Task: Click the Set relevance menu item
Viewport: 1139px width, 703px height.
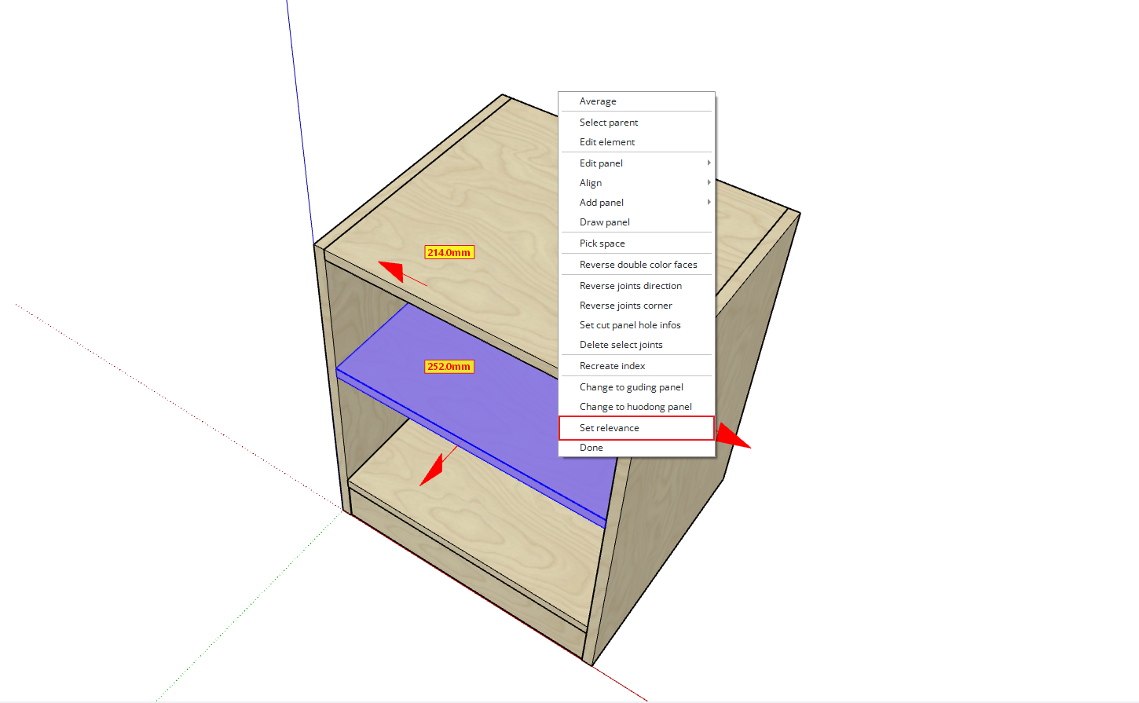Action: pos(610,428)
